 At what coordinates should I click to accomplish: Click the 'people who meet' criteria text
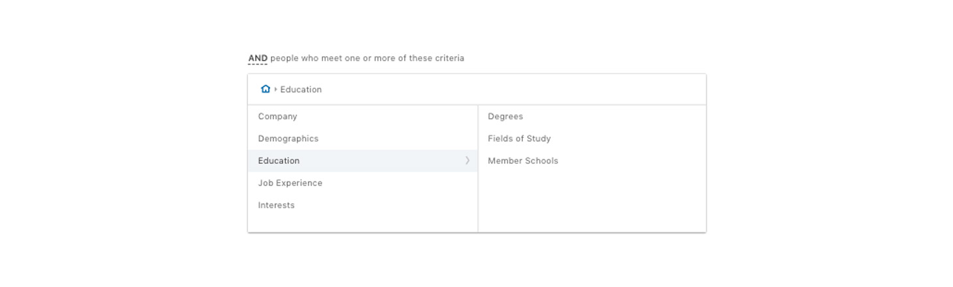(x=303, y=58)
